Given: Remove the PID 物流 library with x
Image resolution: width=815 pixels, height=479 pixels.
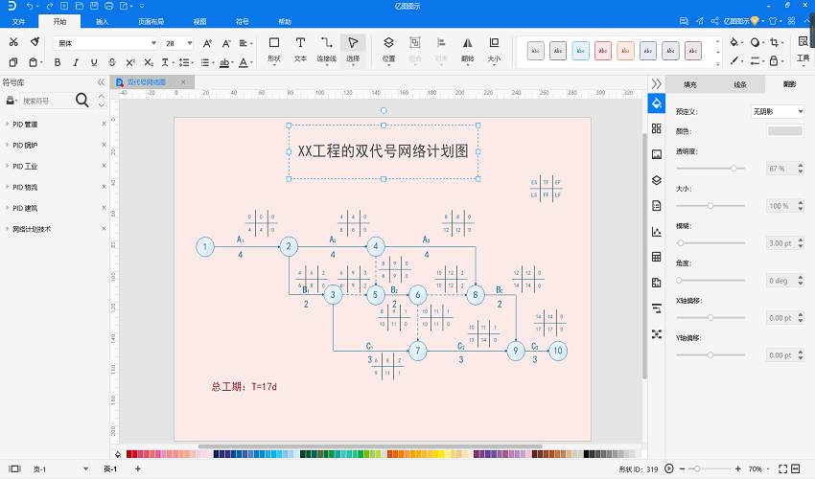Looking at the screenshot, I should pyautogui.click(x=104, y=187).
